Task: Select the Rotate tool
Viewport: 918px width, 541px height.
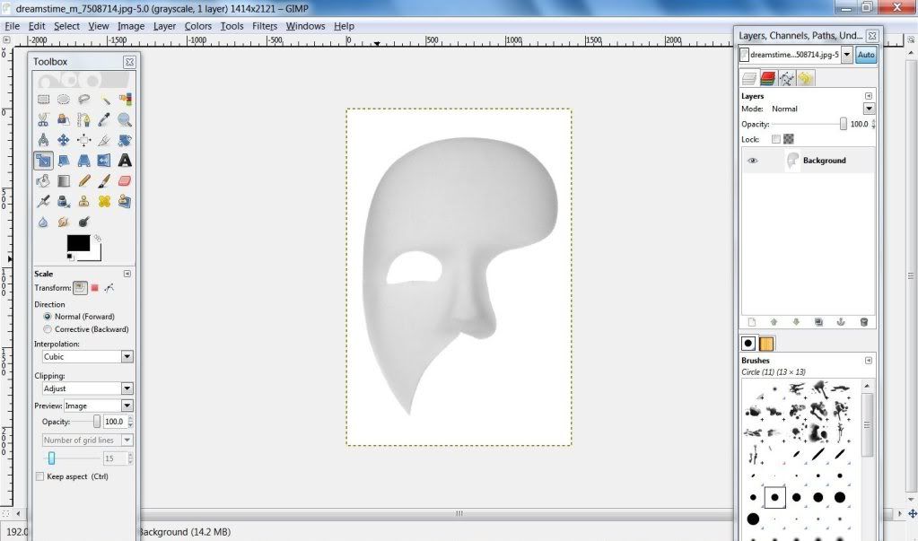Action: (x=125, y=140)
